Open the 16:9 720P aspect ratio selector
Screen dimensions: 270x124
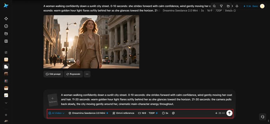click(148, 113)
